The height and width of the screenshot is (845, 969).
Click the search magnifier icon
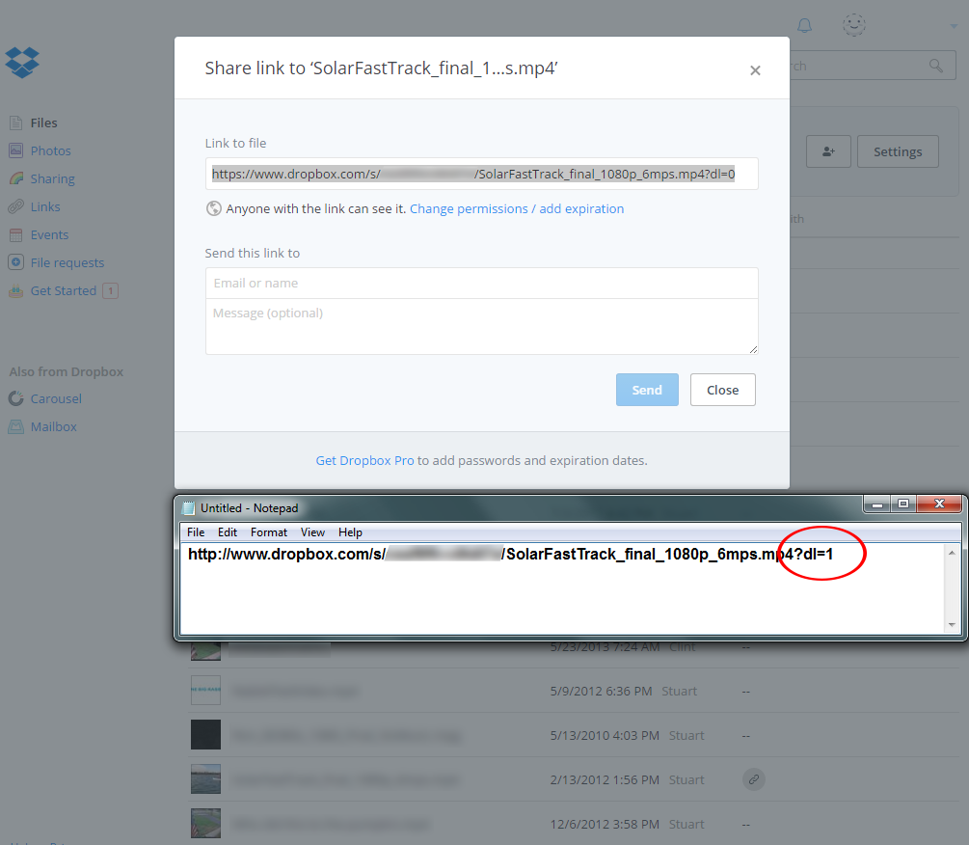coord(935,66)
